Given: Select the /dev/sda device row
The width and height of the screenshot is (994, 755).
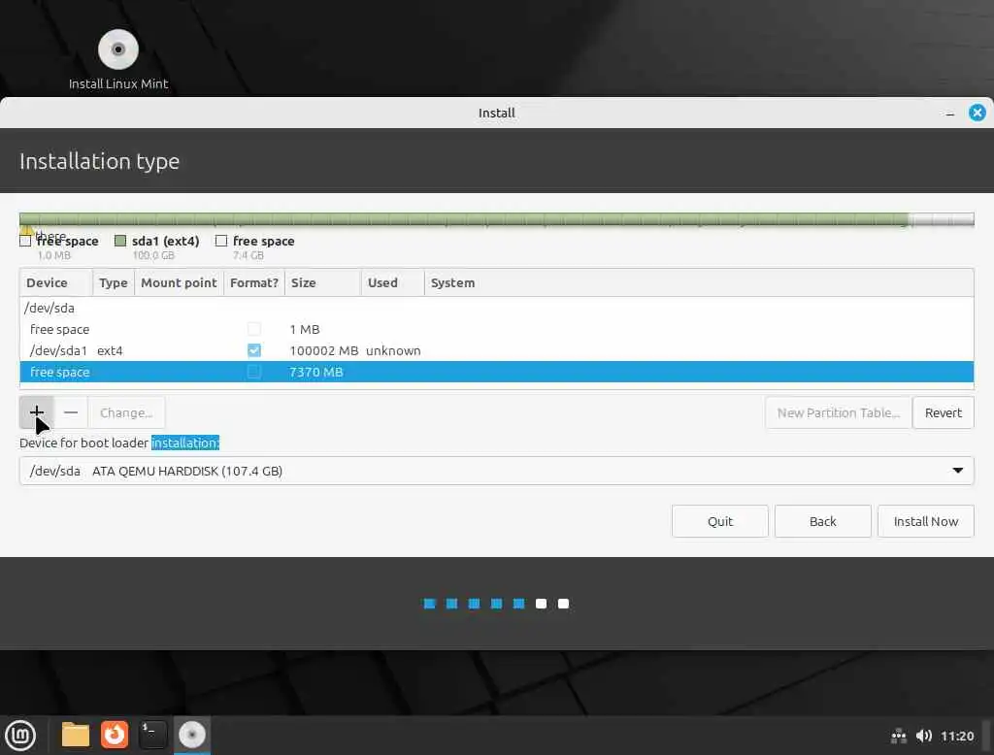Looking at the screenshot, I should click(496, 308).
